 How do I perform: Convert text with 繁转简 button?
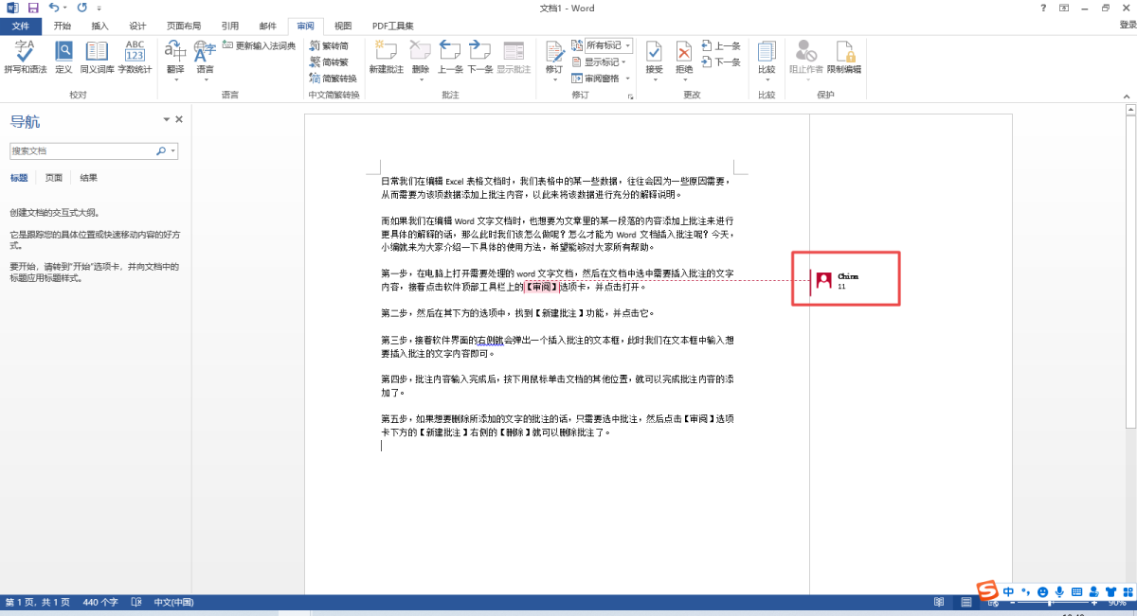330,45
